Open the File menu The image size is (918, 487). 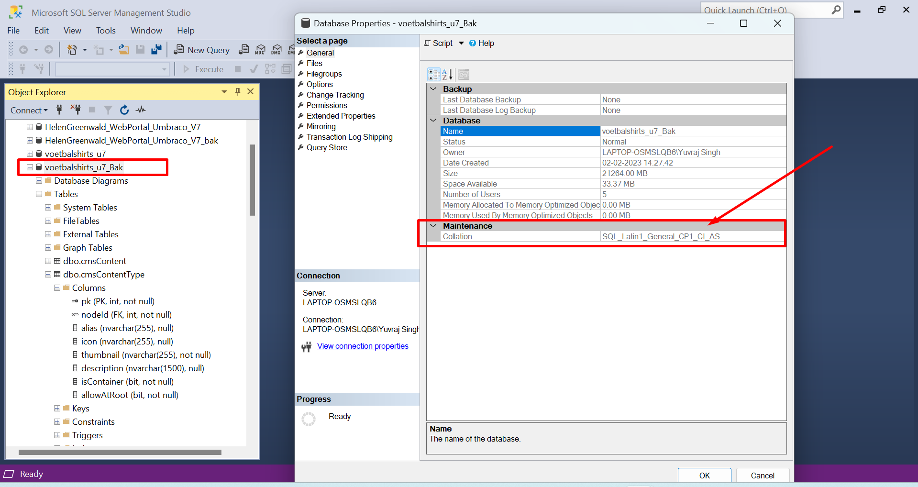click(x=13, y=31)
